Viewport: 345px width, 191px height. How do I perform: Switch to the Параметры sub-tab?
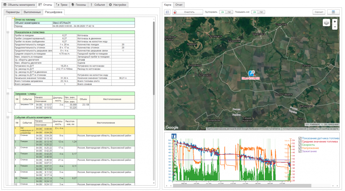[12, 12]
